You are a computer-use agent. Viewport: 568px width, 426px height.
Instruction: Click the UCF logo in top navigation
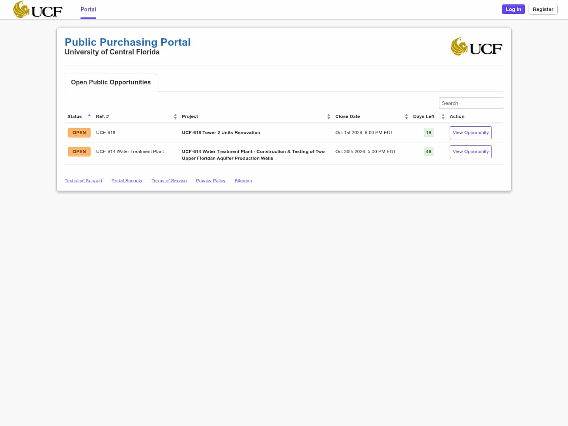[x=38, y=9]
